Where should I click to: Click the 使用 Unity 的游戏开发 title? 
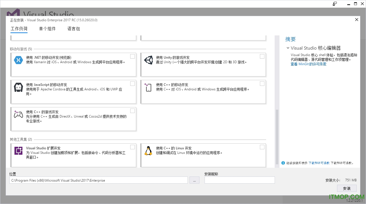coord(173,58)
